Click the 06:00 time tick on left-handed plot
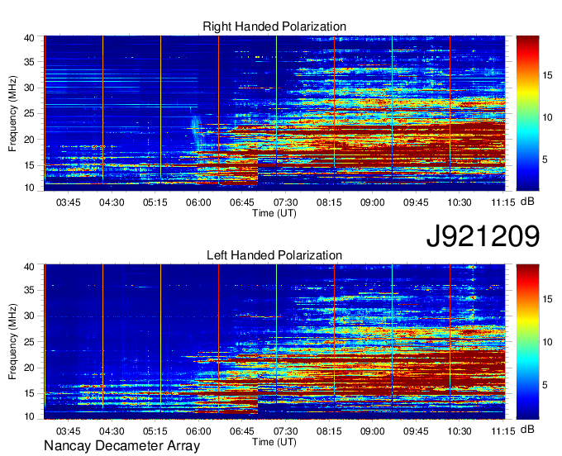Screen dimensions: 562x456 point(198,430)
